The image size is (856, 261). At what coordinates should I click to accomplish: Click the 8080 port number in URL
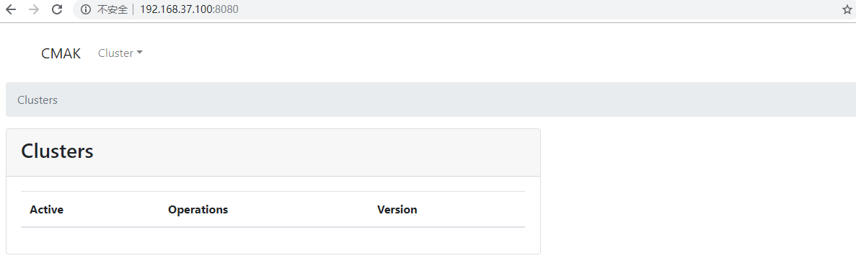[227, 9]
